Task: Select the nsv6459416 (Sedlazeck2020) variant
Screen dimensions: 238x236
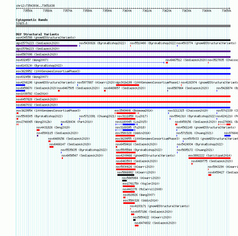Action: [x=136, y=144]
